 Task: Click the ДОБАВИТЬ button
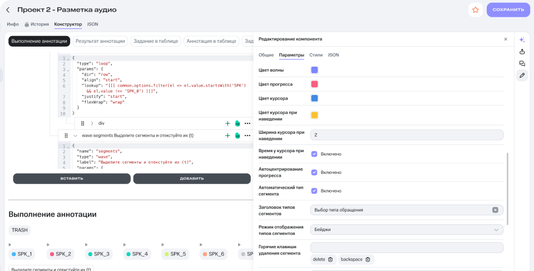[192, 178]
